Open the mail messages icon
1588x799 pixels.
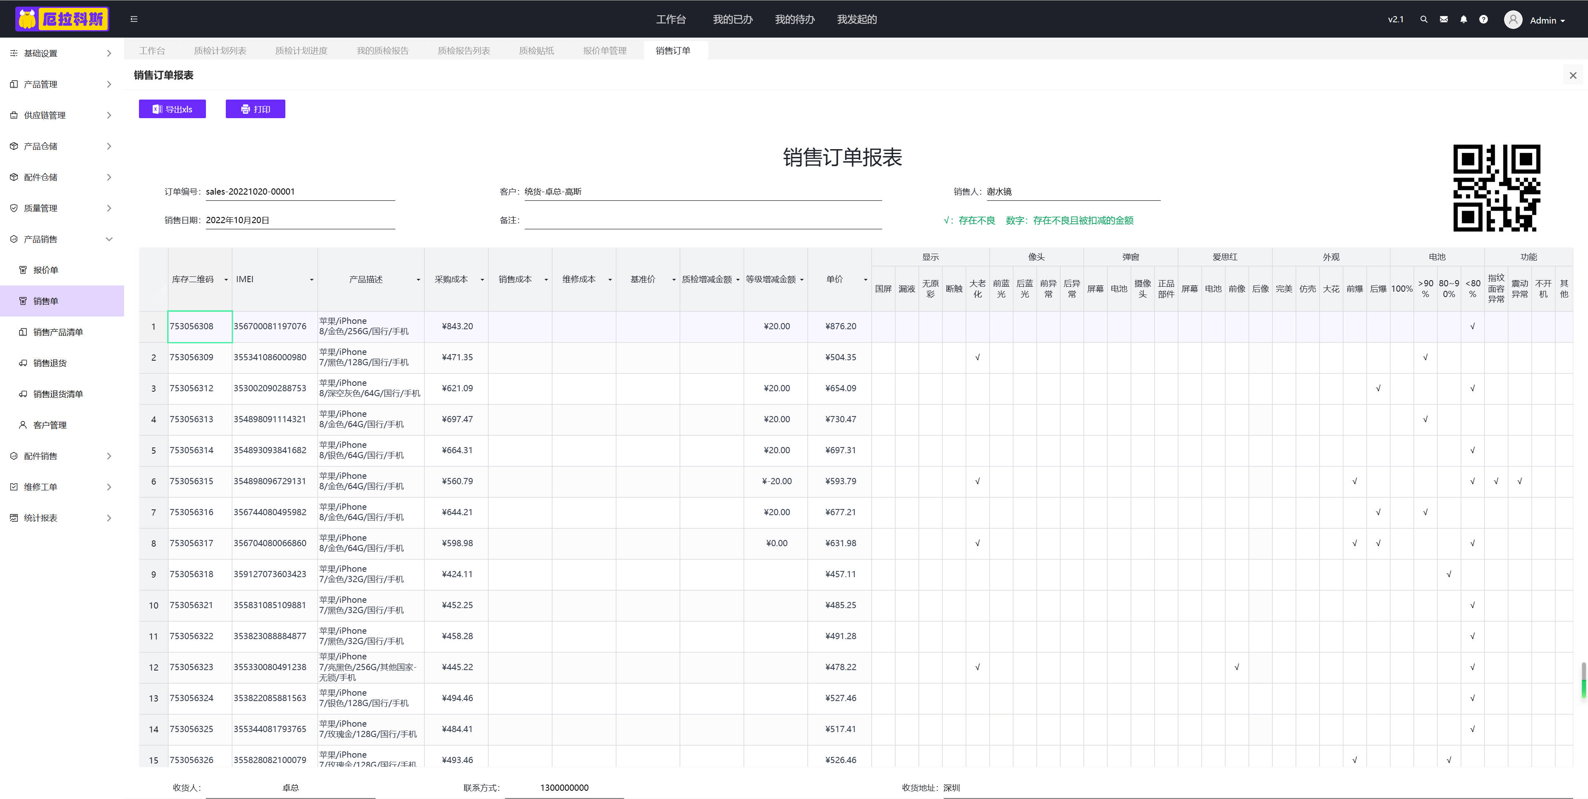pyautogui.click(x=1444, y=19)
